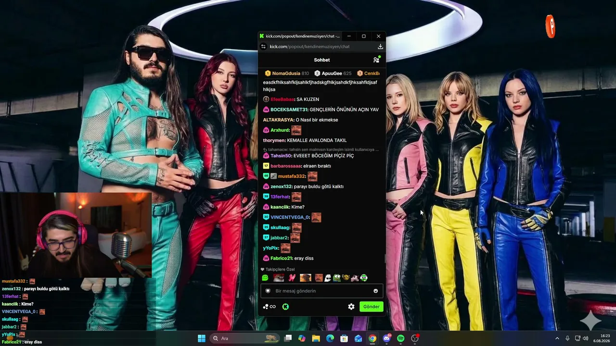Click the emote in Arxhurd's message
Screen dimensions: 616x346
point(296,130)
